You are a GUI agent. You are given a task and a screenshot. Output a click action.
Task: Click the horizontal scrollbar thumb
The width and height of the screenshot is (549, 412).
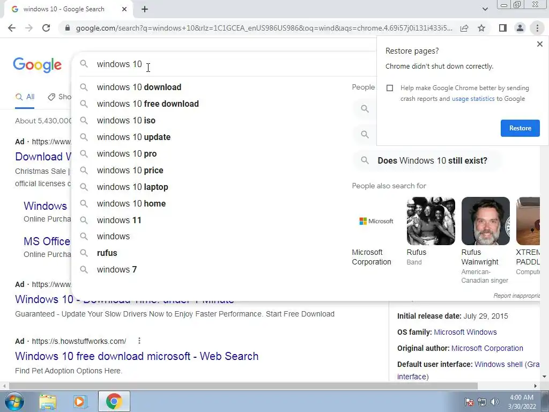[243, 386]
